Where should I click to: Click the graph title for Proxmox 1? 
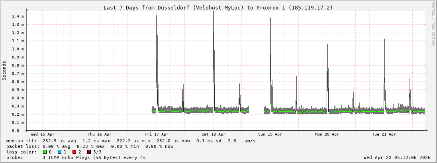point(218,8)
